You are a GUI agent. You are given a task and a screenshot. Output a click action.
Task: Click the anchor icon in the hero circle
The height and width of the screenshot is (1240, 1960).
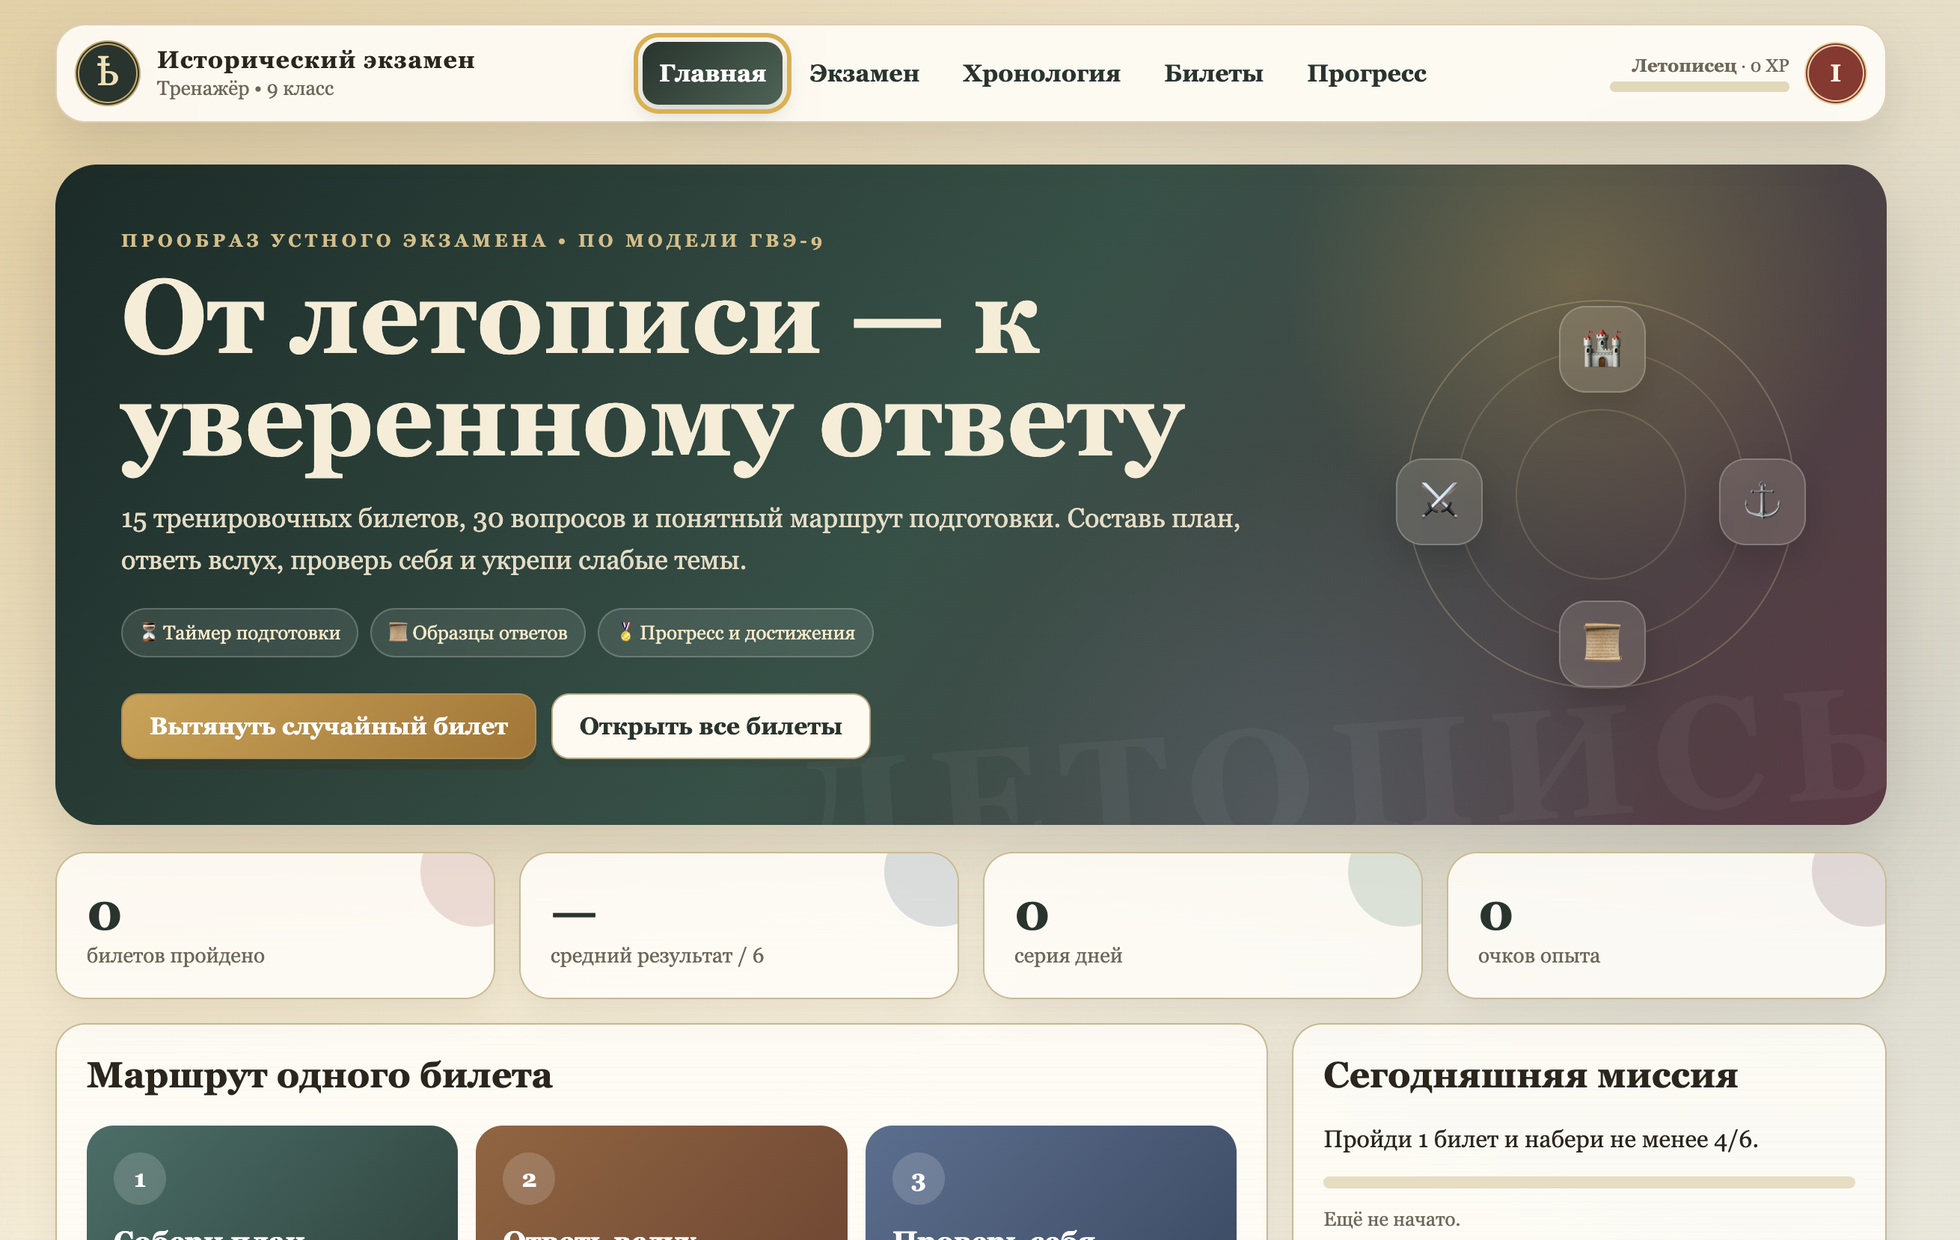point(1762,501)
